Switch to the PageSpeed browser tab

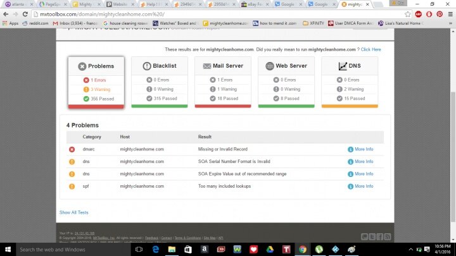[x=53, y=4]
